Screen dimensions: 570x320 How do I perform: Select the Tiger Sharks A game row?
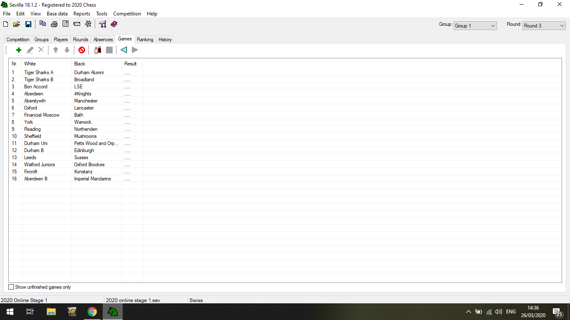click(x=285, y=72)
